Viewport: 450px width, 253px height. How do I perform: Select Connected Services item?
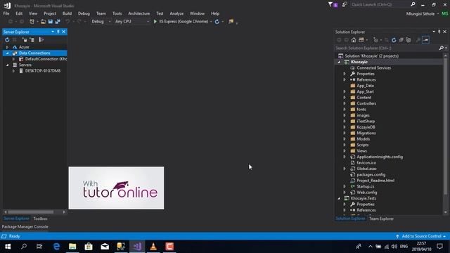pos(373,68)
